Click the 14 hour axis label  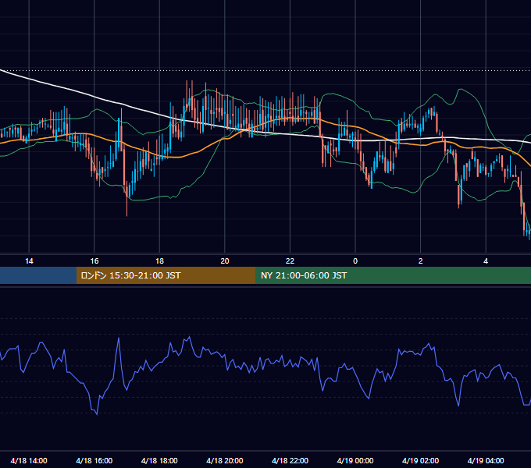coord(29,261)
